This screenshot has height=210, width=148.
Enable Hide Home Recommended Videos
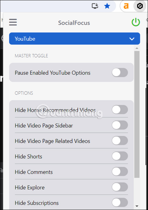click(120, 110)
